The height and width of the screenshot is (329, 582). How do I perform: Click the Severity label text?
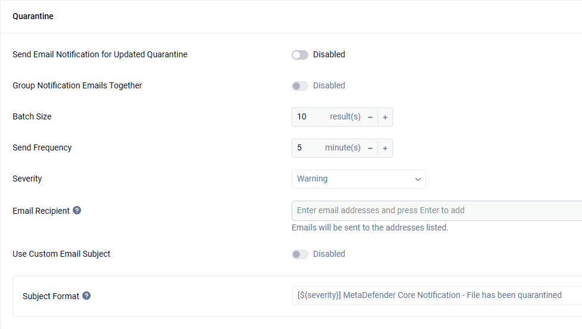coord(27,179)
